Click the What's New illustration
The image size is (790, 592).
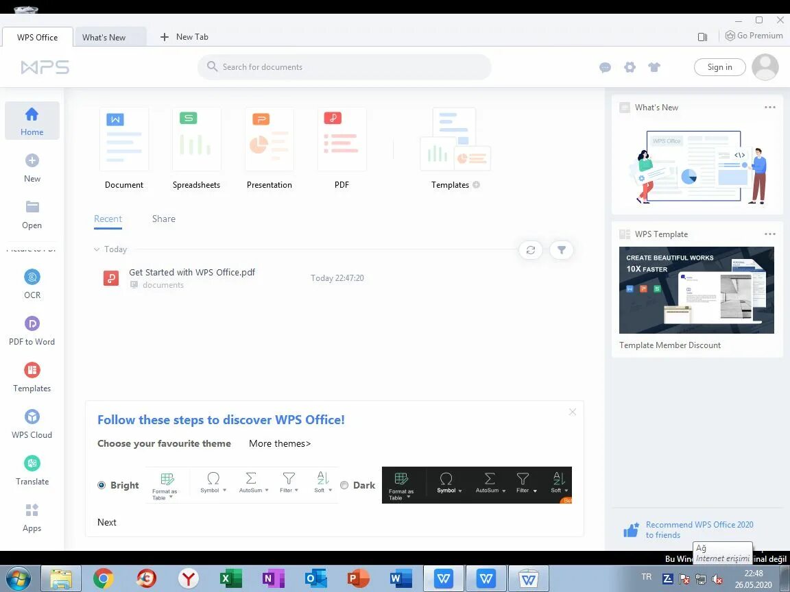697,166
